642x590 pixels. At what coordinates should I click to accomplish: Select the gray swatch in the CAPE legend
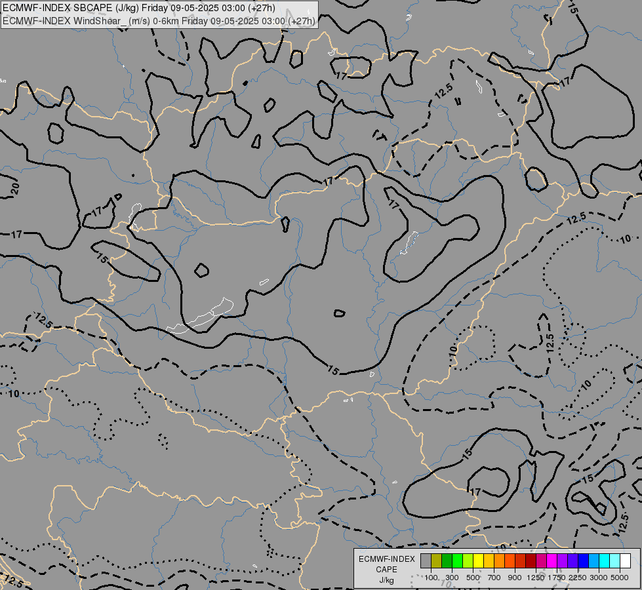coord(426,560)
